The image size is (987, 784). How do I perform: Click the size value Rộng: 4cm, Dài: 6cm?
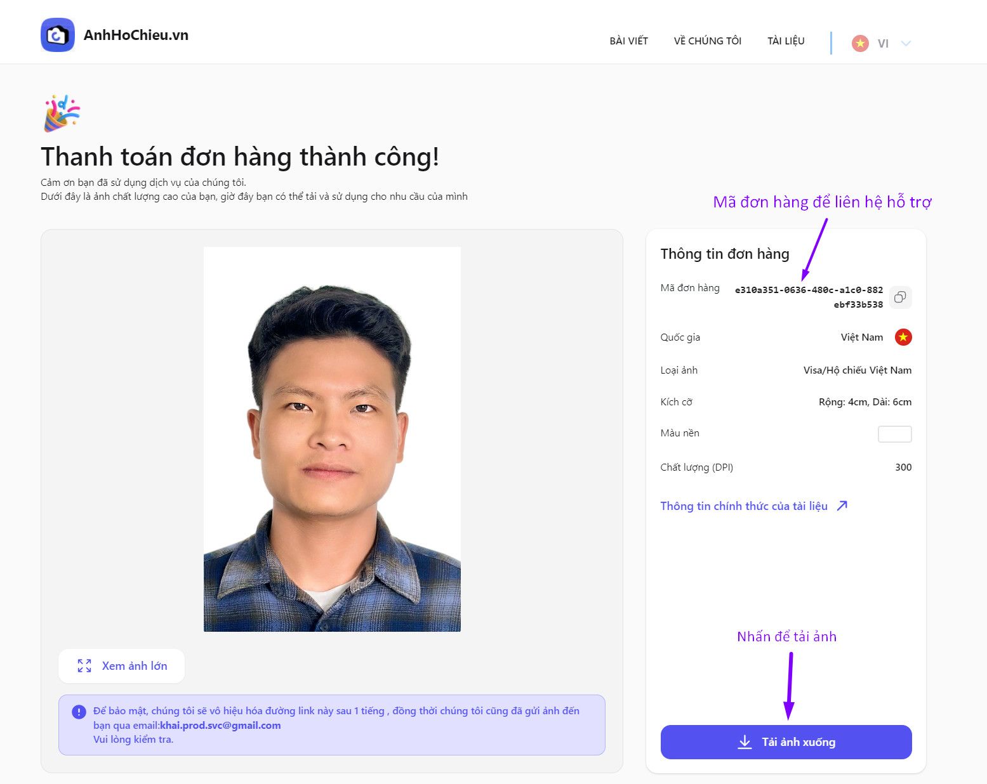coord(864,402)
